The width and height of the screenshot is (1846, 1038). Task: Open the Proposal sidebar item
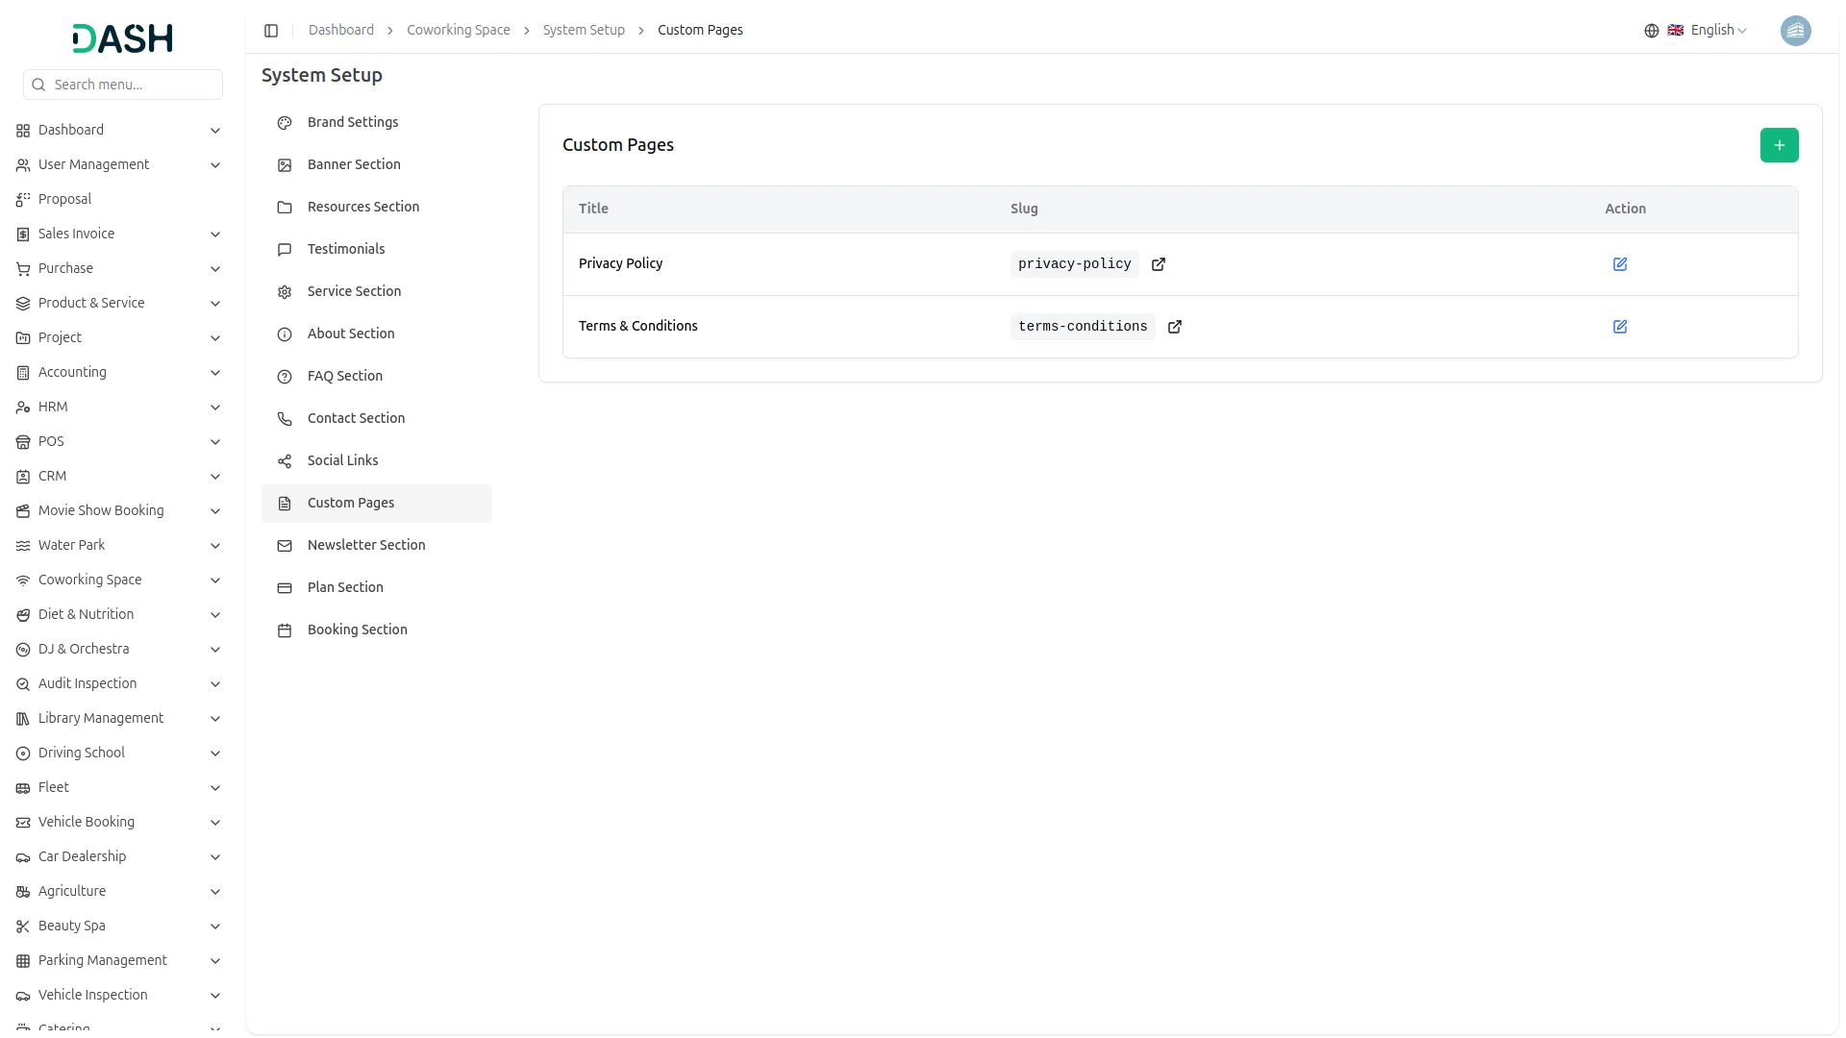[x=64, y=199]
